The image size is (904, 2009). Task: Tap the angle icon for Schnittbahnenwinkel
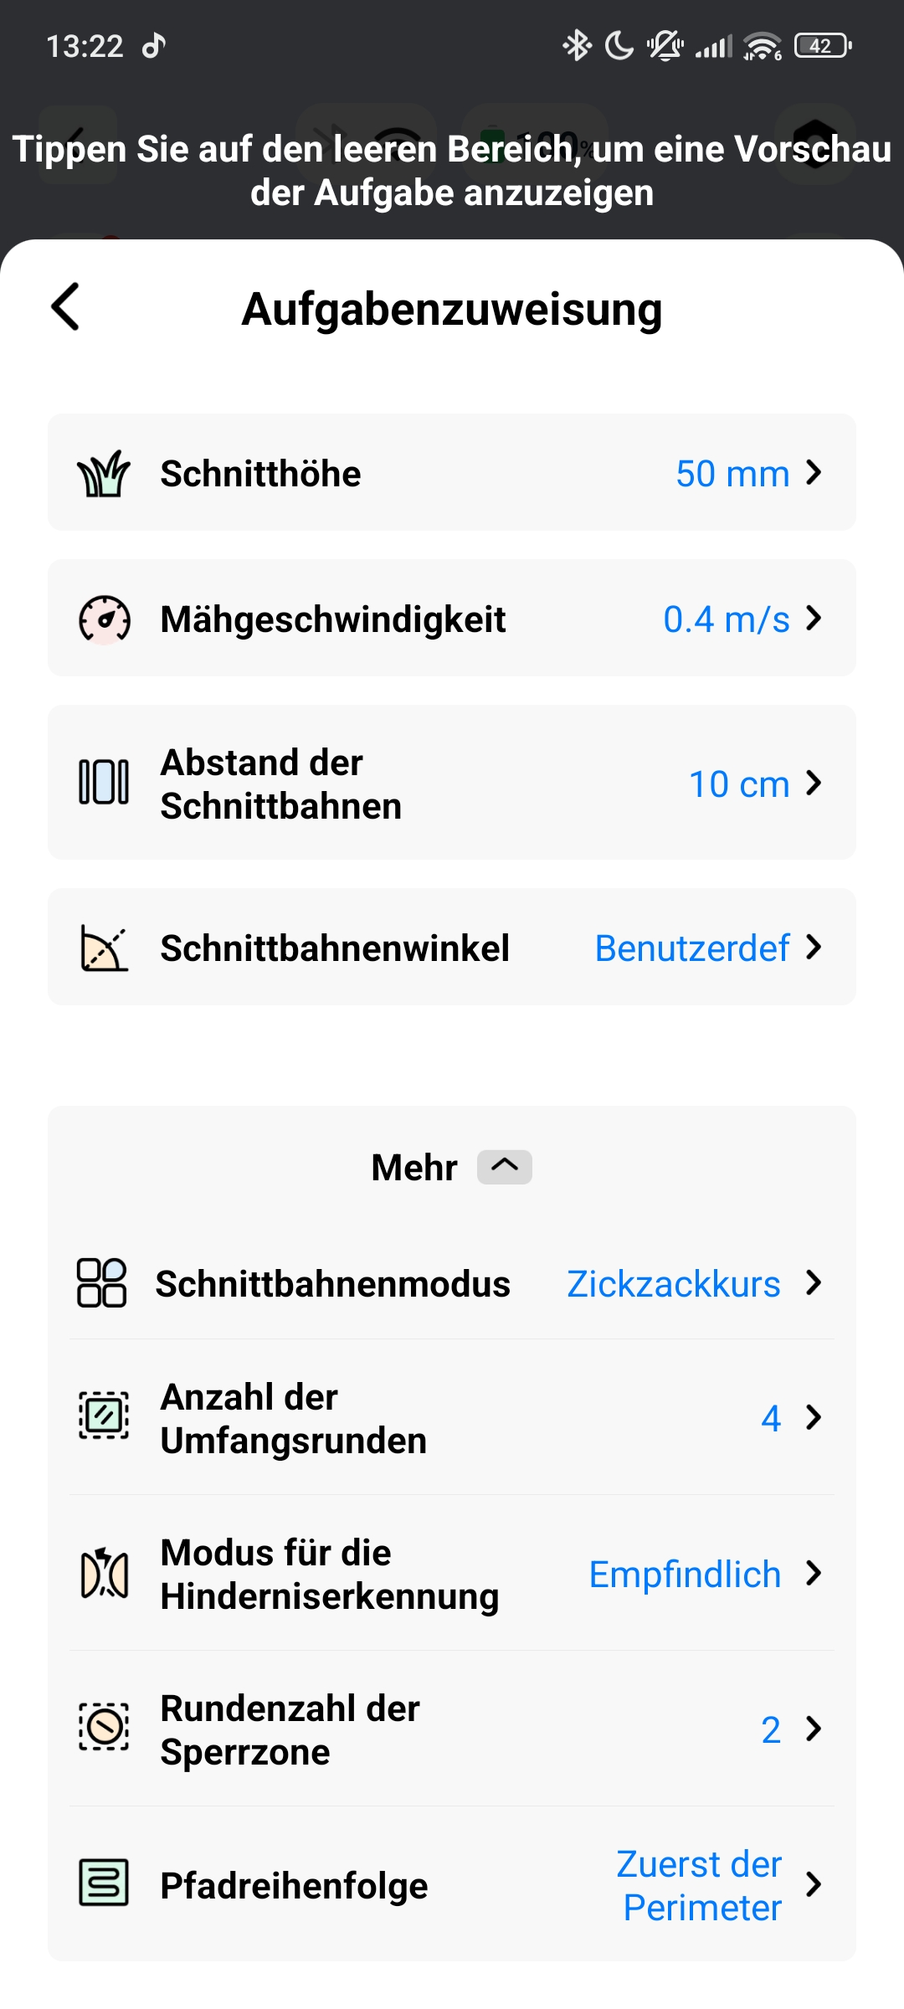point(104,948)
